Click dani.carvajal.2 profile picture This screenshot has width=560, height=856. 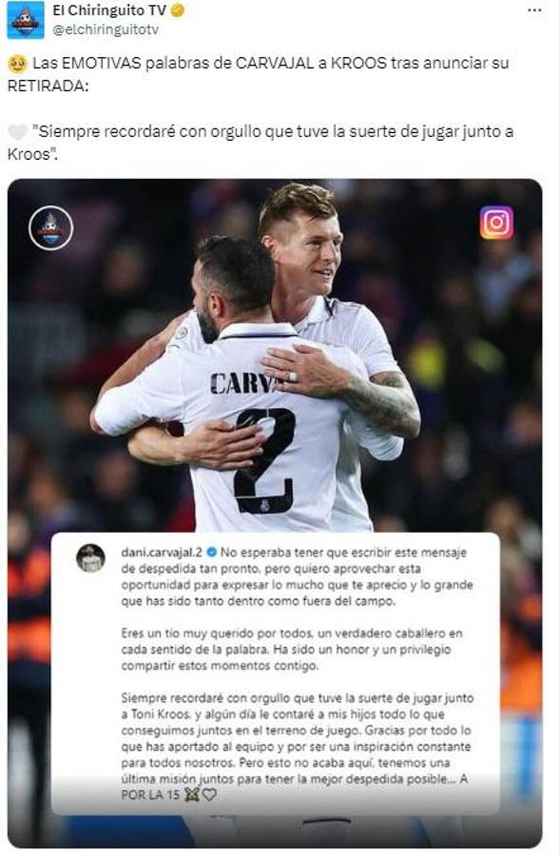pyautogui.click(x=90, y=558)
